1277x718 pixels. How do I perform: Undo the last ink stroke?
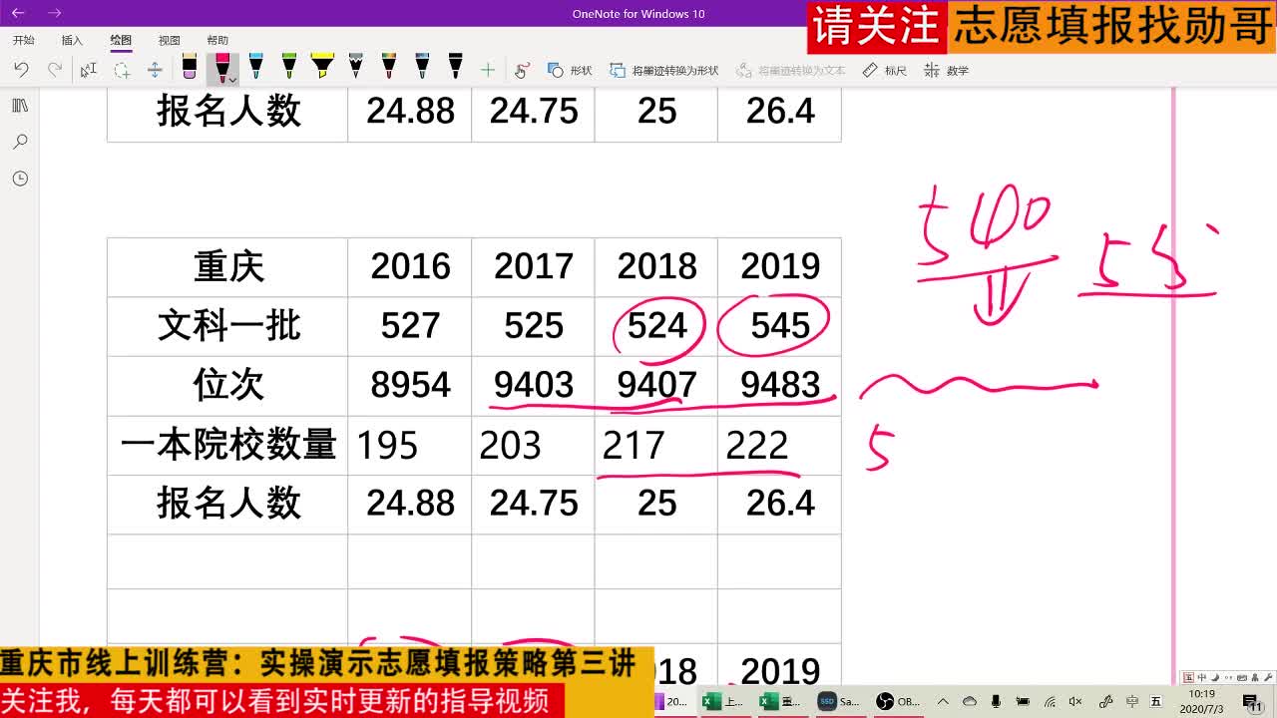tap(21, 70)
